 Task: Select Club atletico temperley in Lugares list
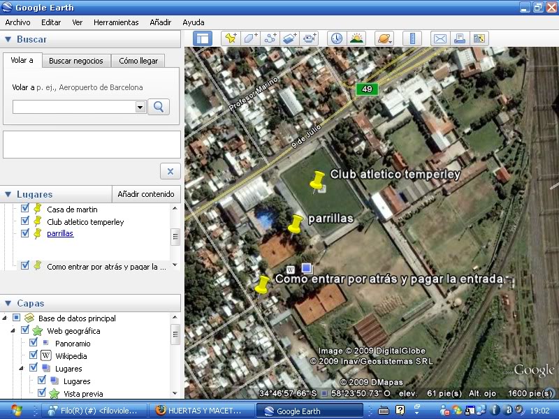pos(85,222)
